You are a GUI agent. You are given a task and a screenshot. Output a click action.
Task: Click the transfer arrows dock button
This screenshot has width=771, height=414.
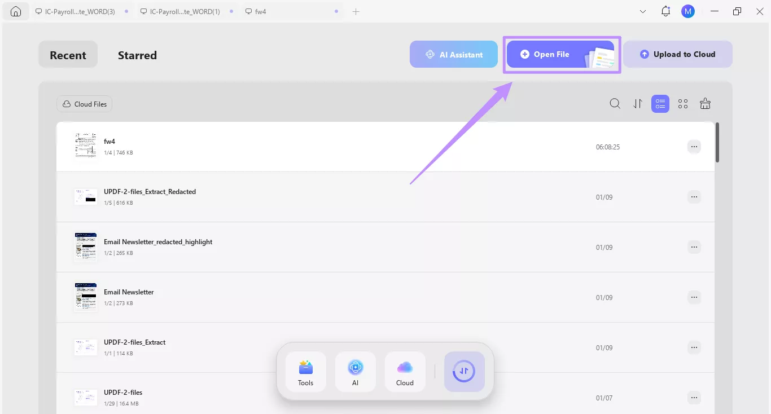click(465, 372)
